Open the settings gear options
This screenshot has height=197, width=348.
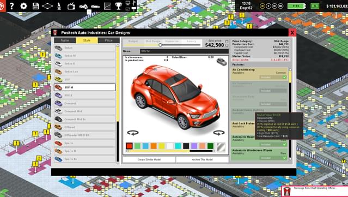(24, 6)
